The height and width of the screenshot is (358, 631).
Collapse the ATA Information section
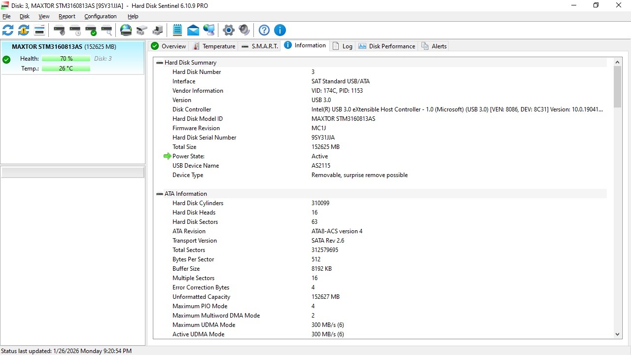pyautogui.click(x=159, y=194)
